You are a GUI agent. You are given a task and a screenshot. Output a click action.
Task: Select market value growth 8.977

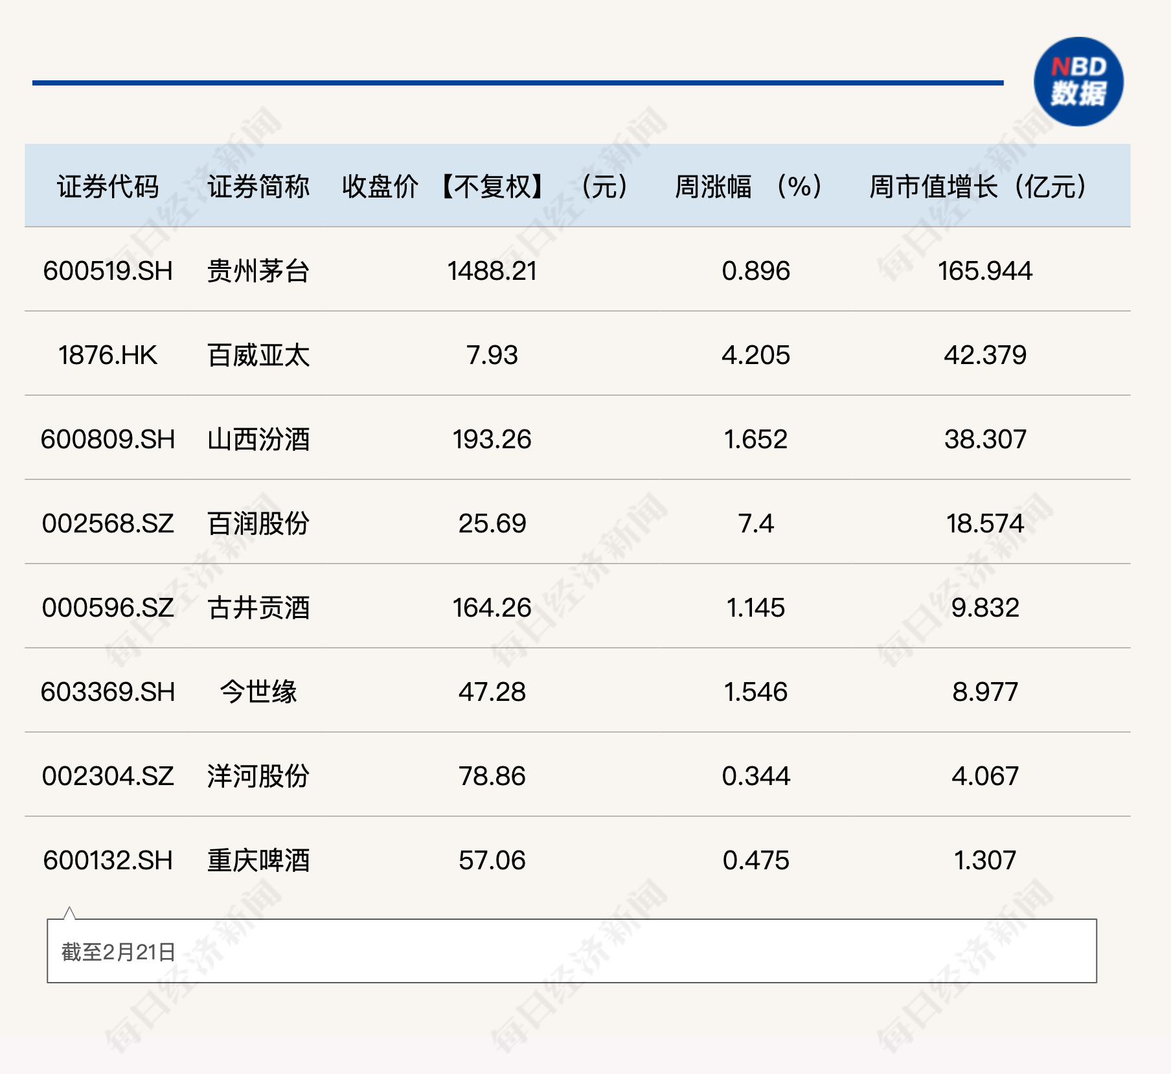pyautogui.click(x=985, y=692)
